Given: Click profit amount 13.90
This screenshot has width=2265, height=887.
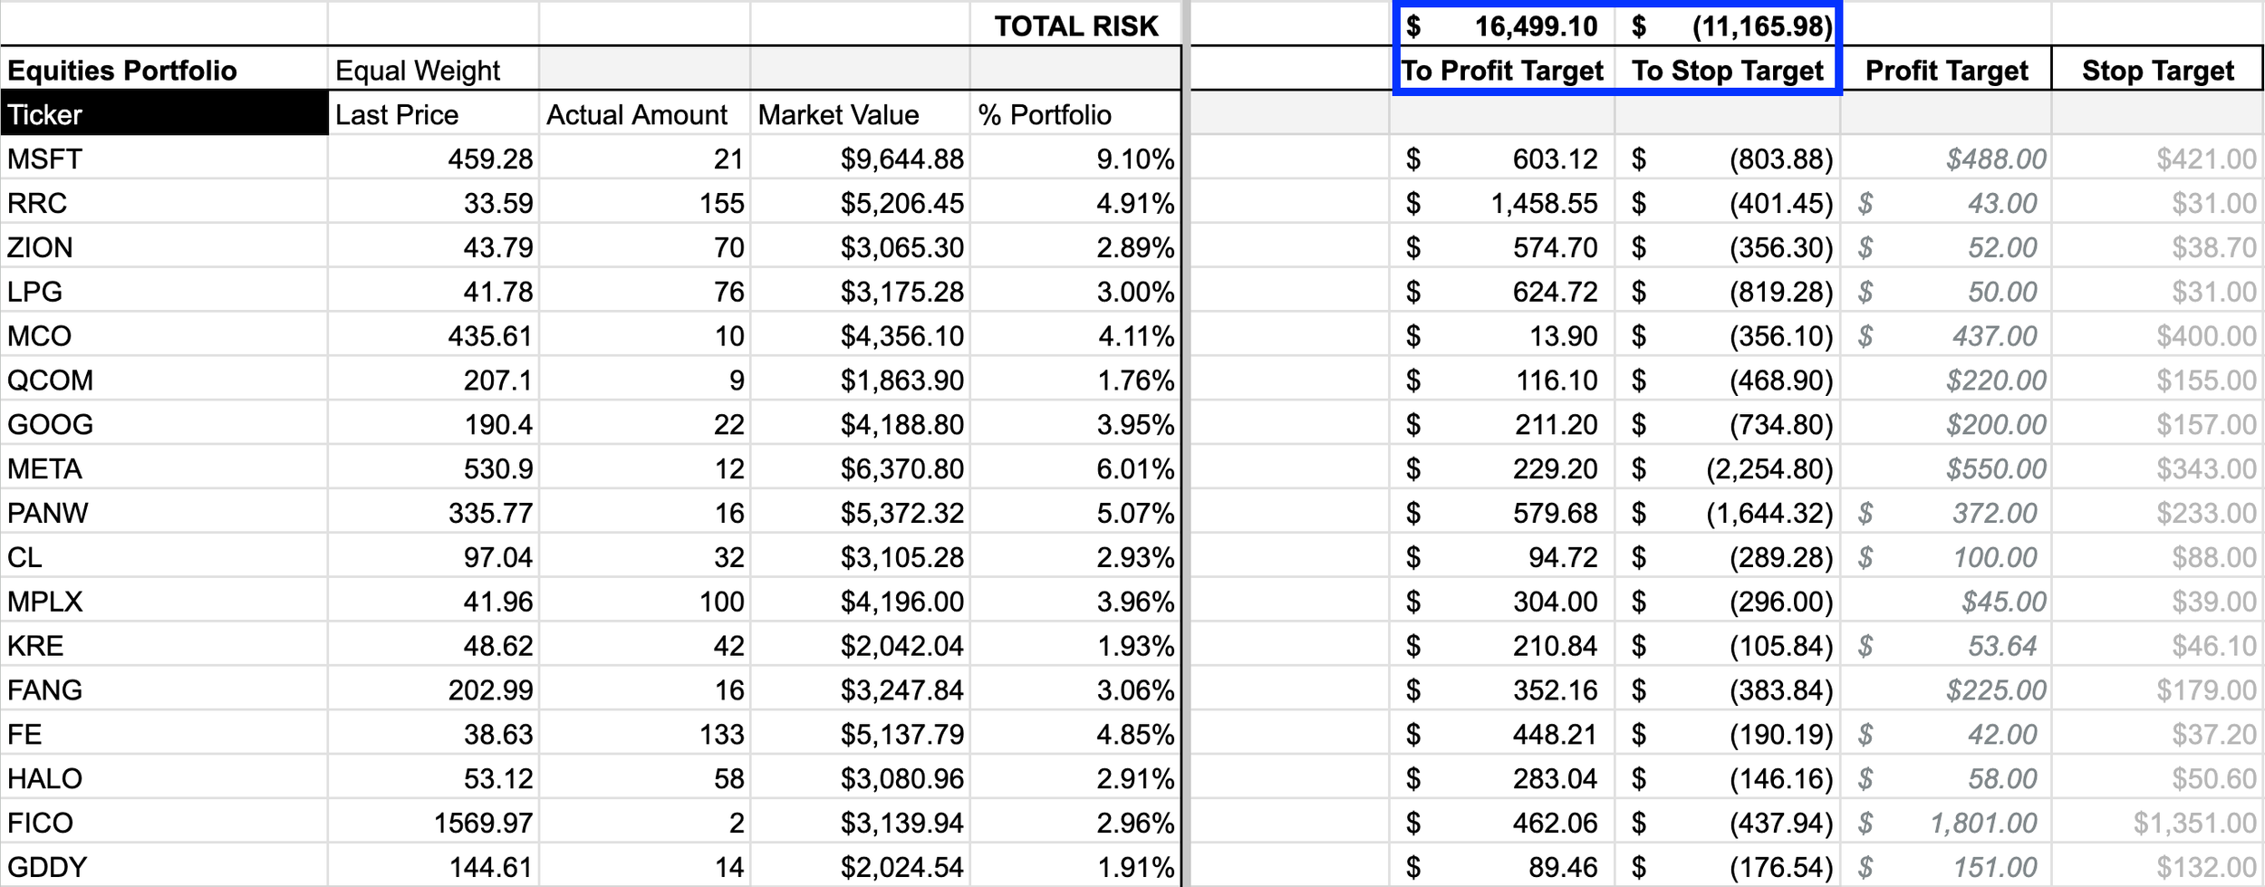Looking at the screenshot, I should coord(1502,336).
